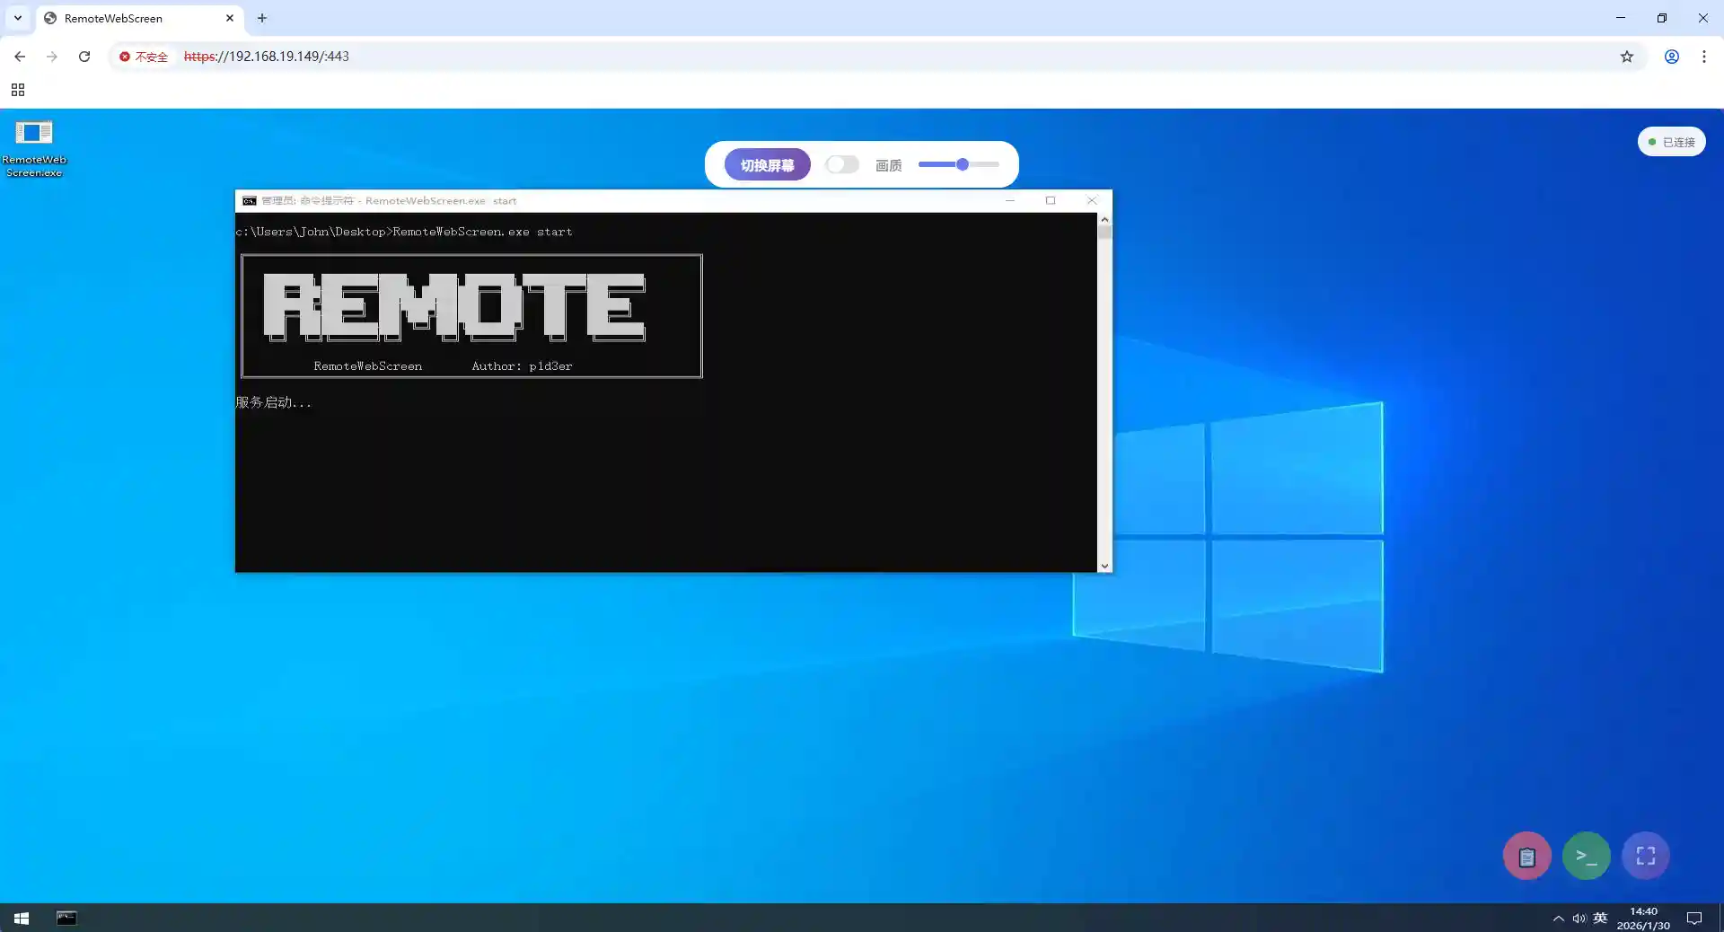Click the browser forward arrow

click(52, 57)
